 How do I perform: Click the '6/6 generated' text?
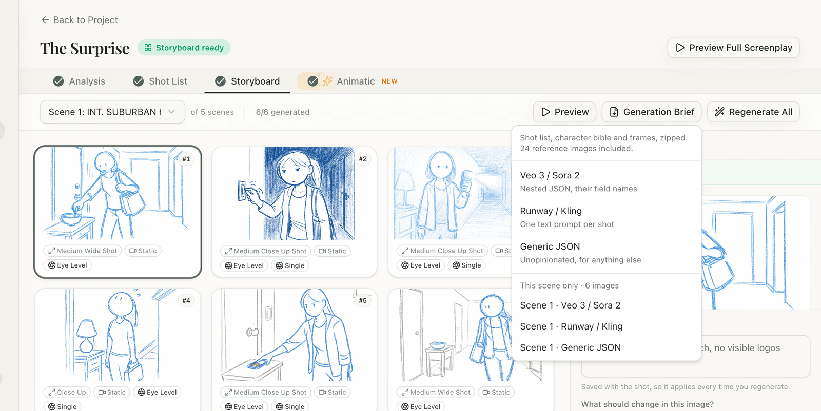tap(283, 112)
